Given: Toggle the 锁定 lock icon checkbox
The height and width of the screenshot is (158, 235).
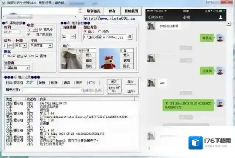Looking at the screenshot, I should click(14, 56).
